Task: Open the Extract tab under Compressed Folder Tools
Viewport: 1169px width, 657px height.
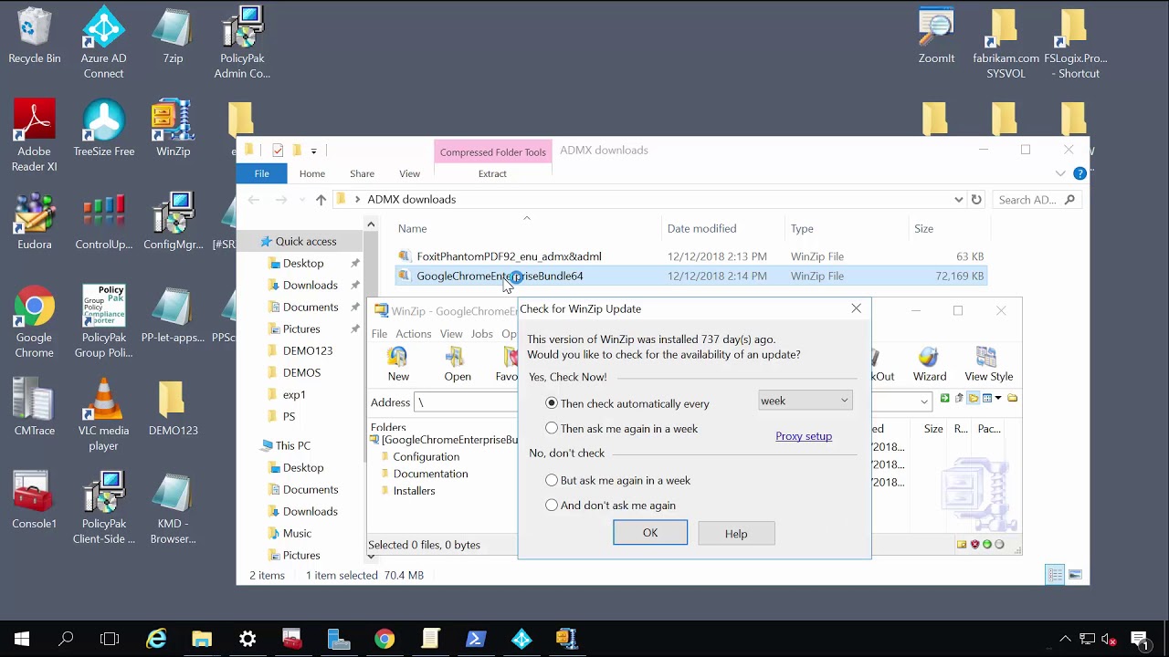Action: [x=492, y=173]
